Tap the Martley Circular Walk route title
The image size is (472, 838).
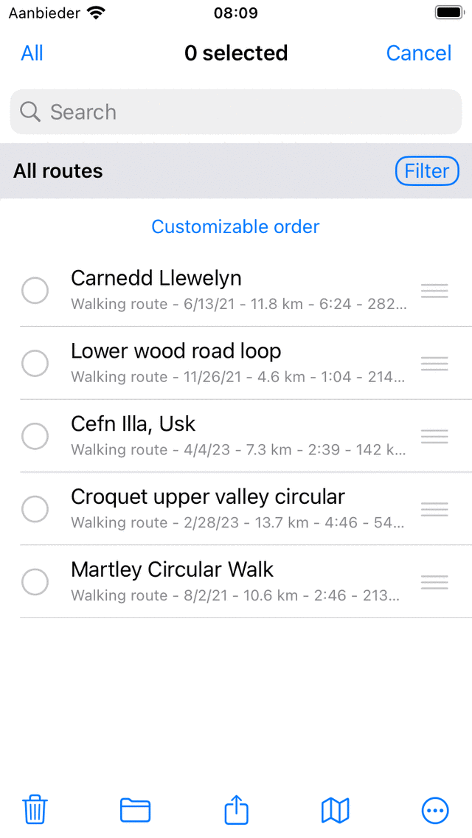coord(172,569)
